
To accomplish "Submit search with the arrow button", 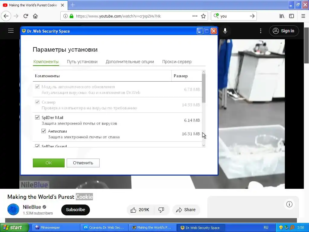I will pyautogui.click(x=252, y=16).
